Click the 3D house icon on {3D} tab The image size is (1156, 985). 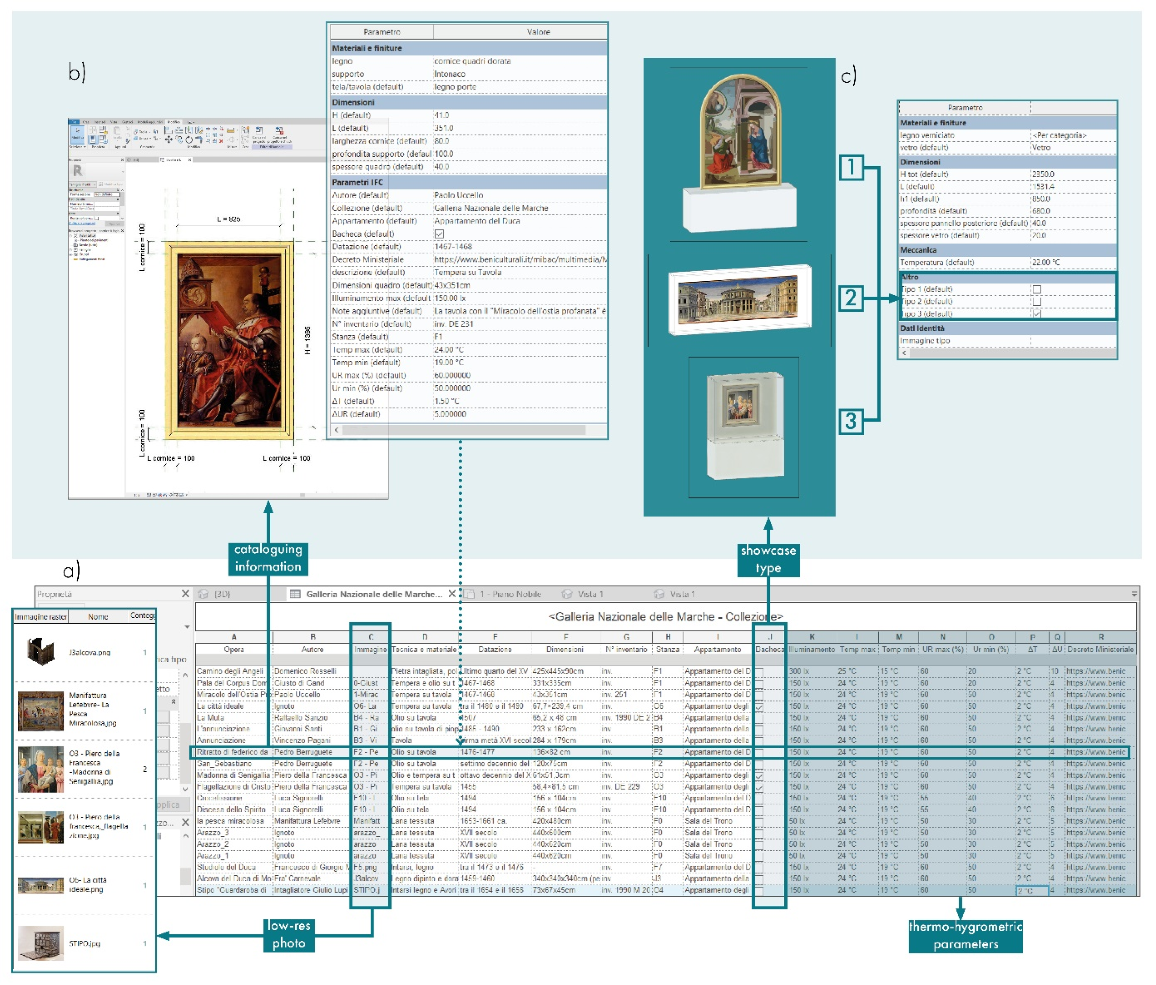[x=204, y=594]
